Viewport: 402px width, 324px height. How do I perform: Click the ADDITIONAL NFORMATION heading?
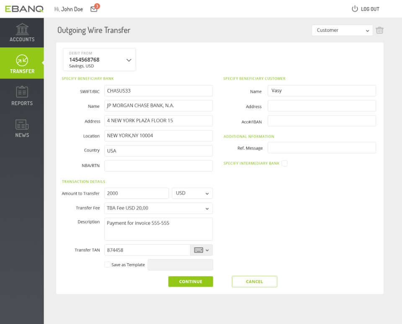tap(249, 137)
